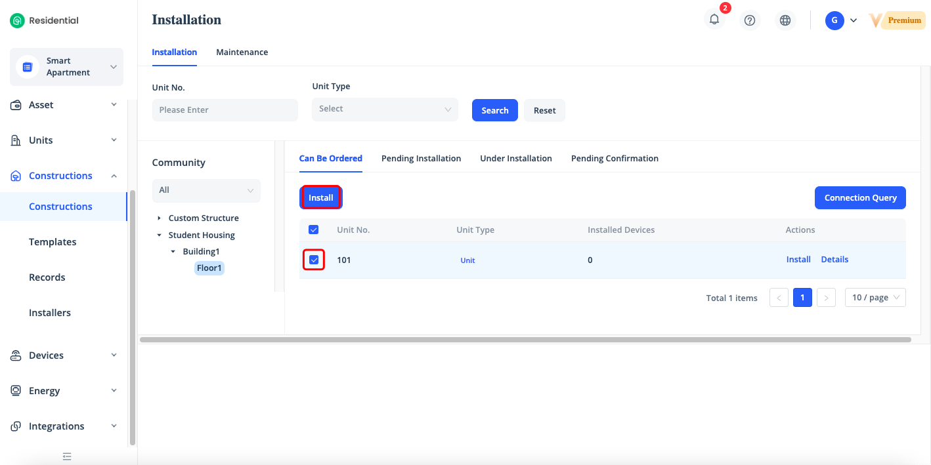Open the language globe icon

(785, 20)
